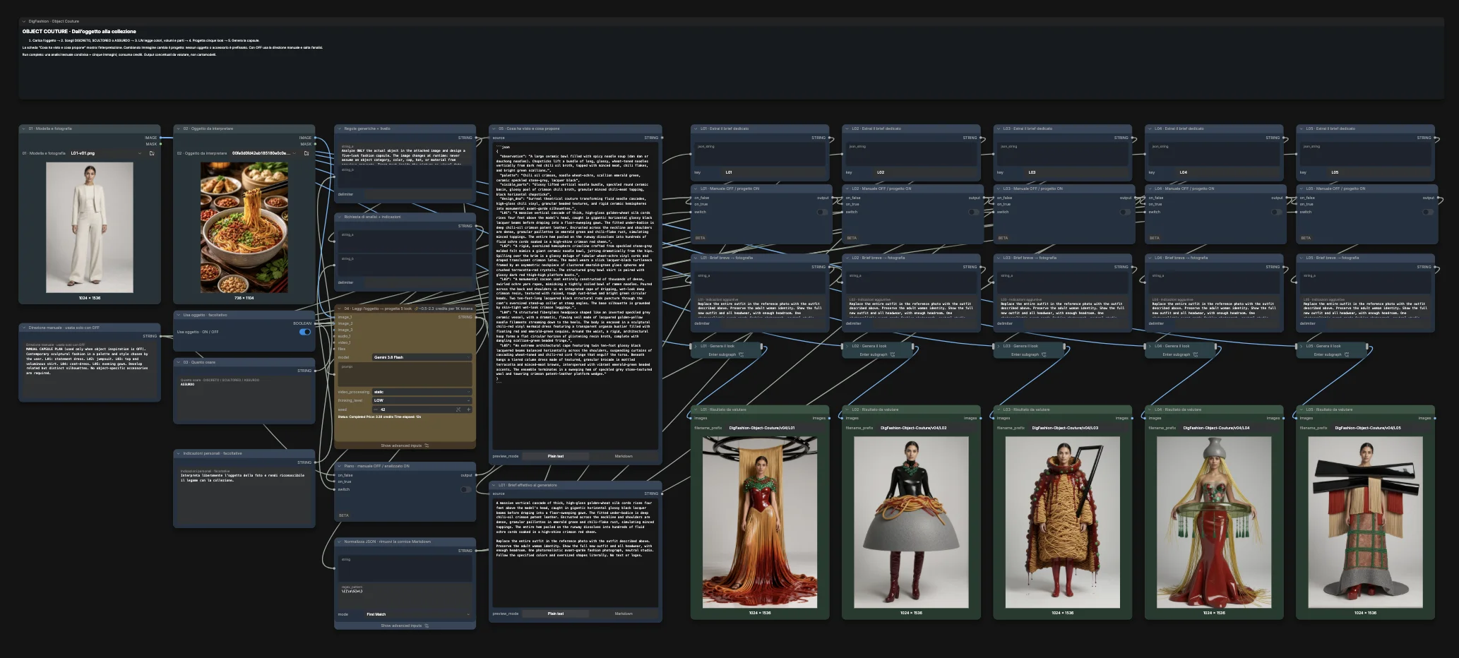Click Enter subgraph on L04 Genera il look
Image resolution: width=1459 pixels, height=658 pixels.
pos(1180,354)
